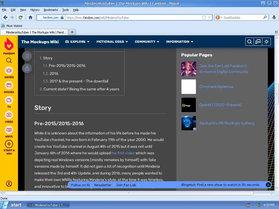
Task: Click the page lock icon button
Action: (27, 68)
